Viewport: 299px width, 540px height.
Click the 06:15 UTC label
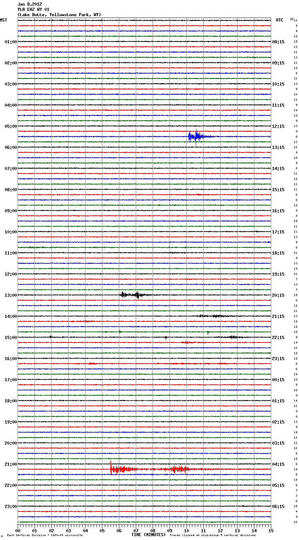coord(278,507)
